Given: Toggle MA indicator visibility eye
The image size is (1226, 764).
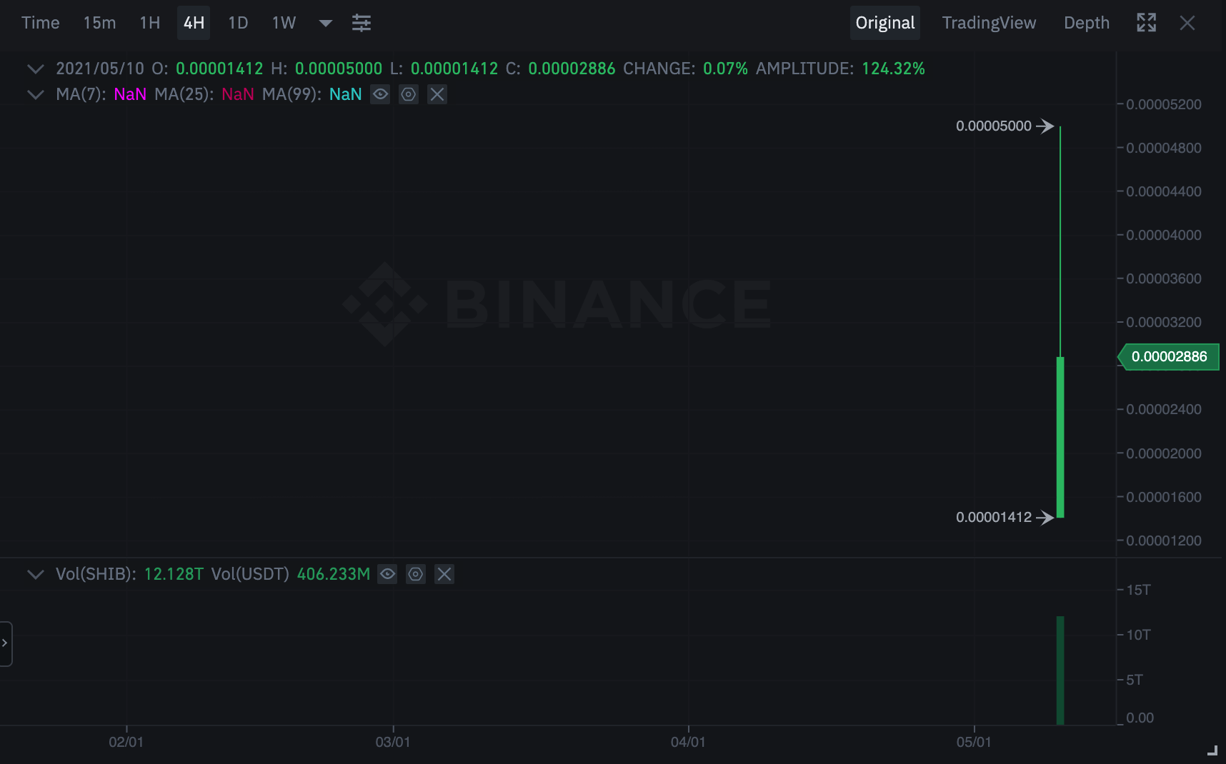Looking at the screenshot, I should 380,94.
